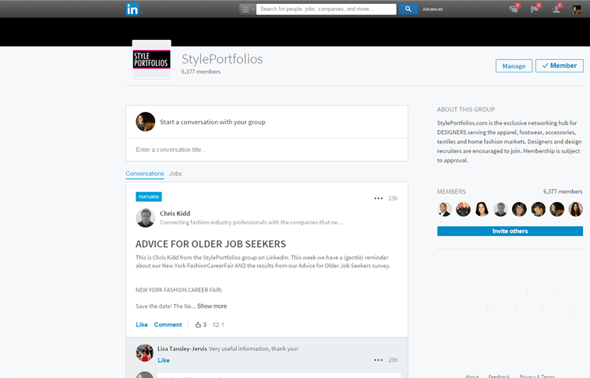Open the profile photo menu in header
Image resolution: width=590 pixels, height=378 pixels.
[577, 9]
